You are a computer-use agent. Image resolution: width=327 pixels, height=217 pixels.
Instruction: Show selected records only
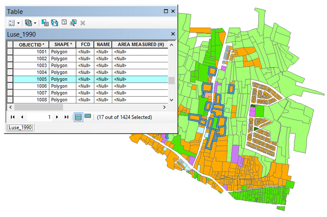[x=88, y=116]
